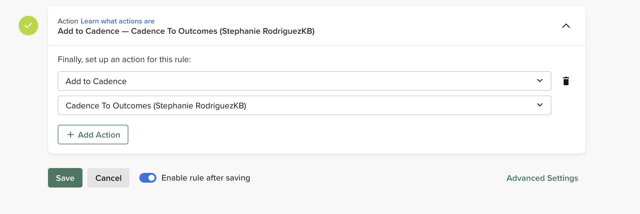Click the small 'Action' label in header
Screen dimensions: 640x214
68,21
